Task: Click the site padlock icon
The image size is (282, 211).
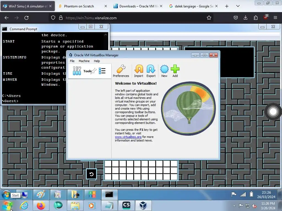Action: (x=61, y=18)
